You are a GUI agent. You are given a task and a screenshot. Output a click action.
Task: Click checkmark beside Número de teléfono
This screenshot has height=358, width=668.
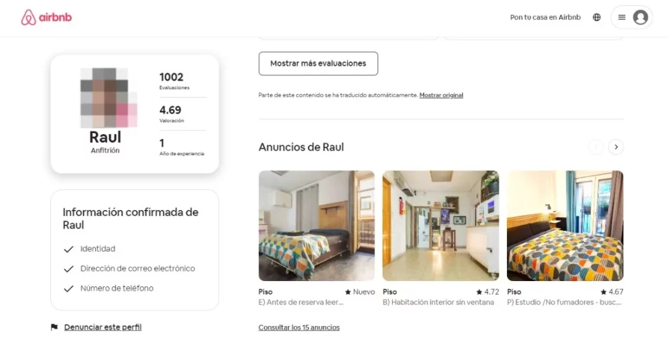click(x=68, y=288)
